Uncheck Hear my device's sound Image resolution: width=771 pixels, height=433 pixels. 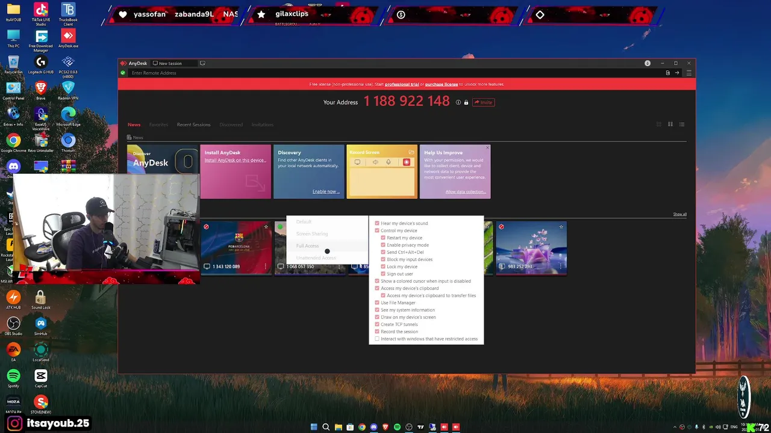(377, 223)
